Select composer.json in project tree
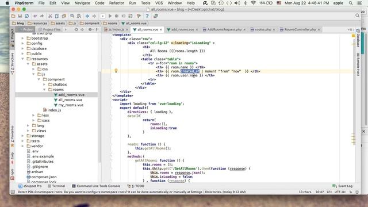368x207 pixels. (x=44, y=177)
